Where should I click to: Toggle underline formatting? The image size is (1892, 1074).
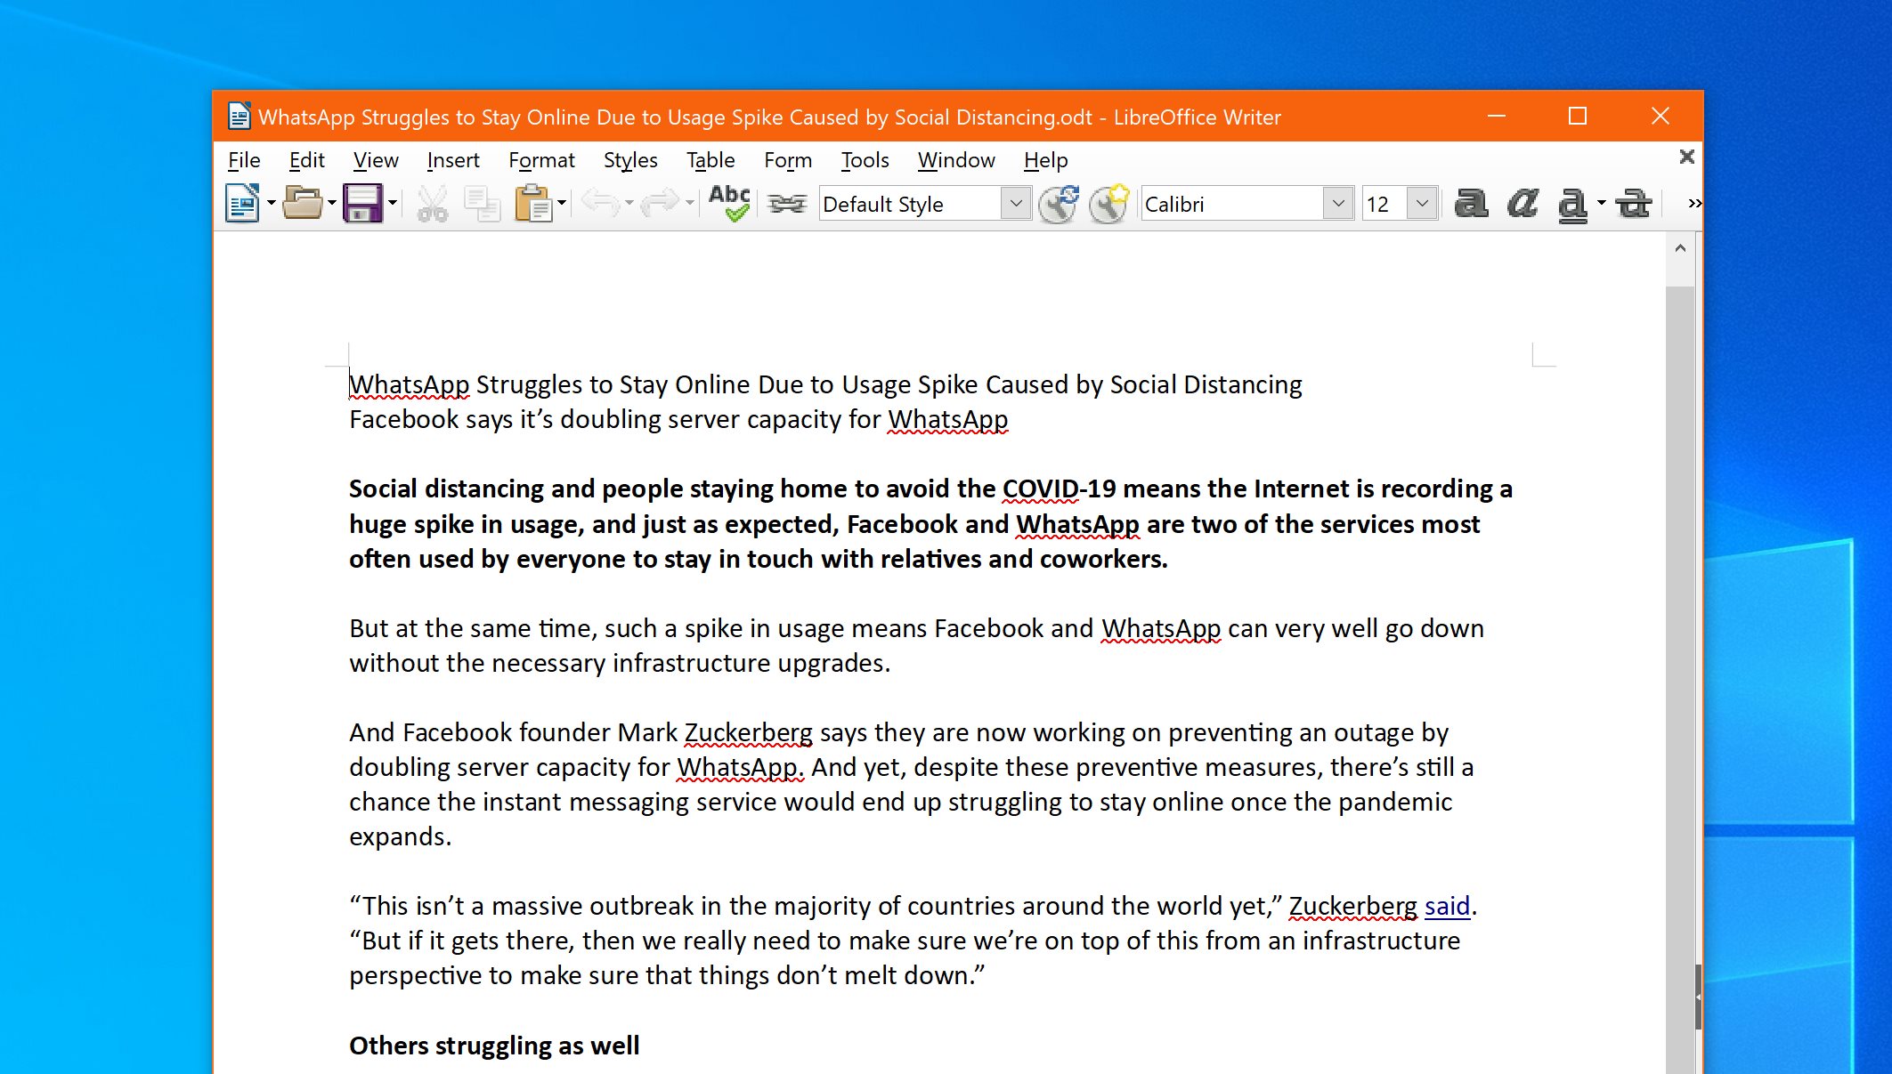[x=1572, y=203]
